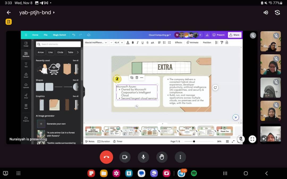The image size is (287, 179).
Task: Duplicate the selected text box
Action: coord(132,78)
